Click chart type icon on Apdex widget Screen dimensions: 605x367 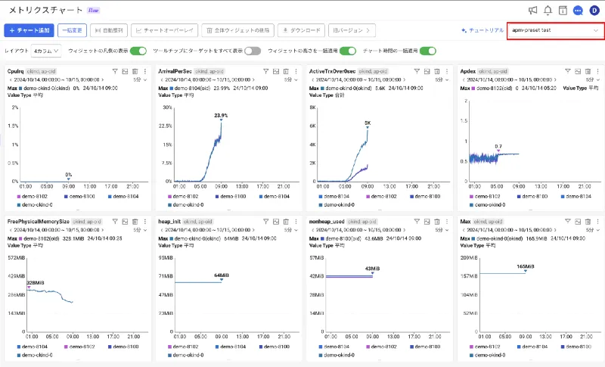[578, 71]
